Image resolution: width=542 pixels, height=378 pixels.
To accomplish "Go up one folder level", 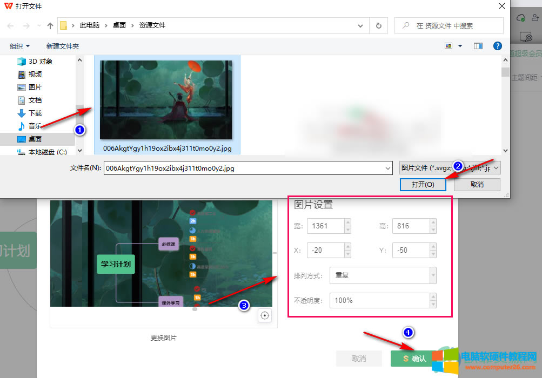I will click(x=50, y=25).
